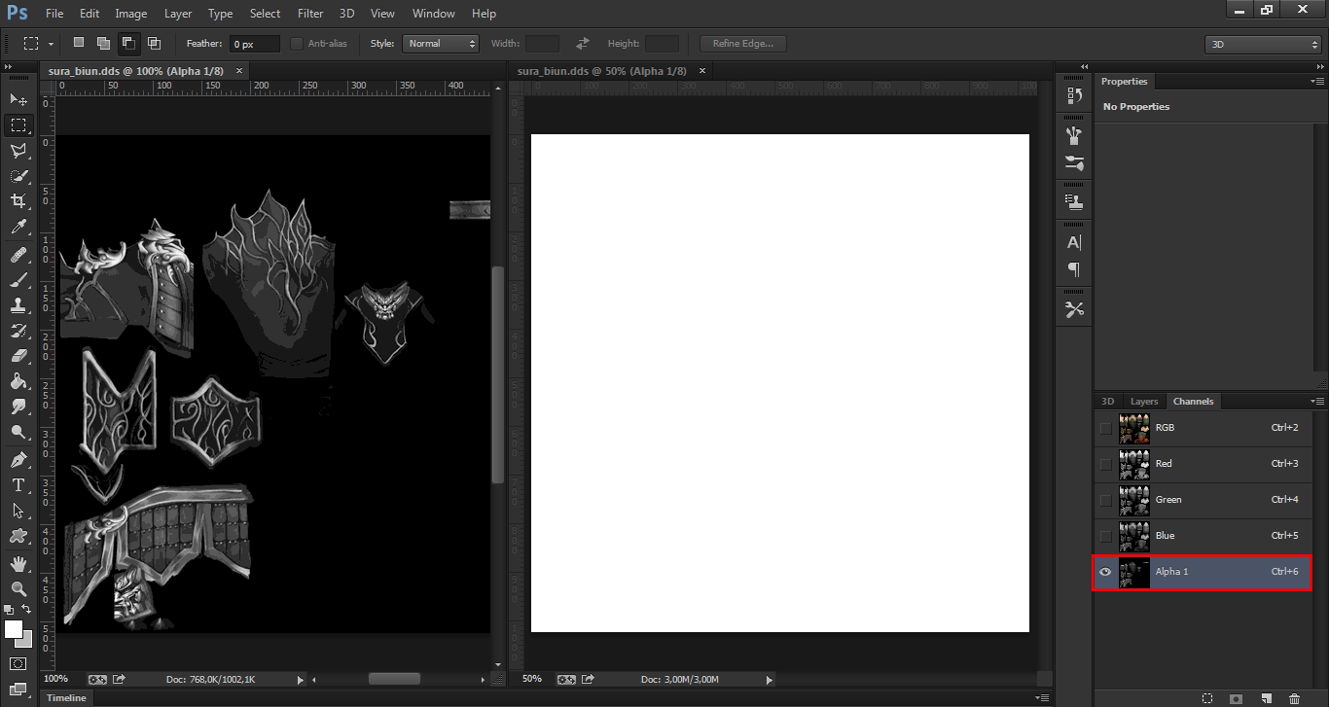Show the Red channel visibility
This screenshot has height=707, width=1329.
click(1105, 464)
